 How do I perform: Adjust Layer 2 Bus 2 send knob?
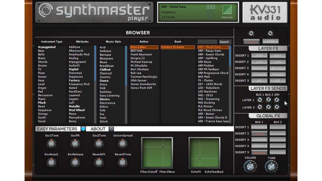(268, 107)
